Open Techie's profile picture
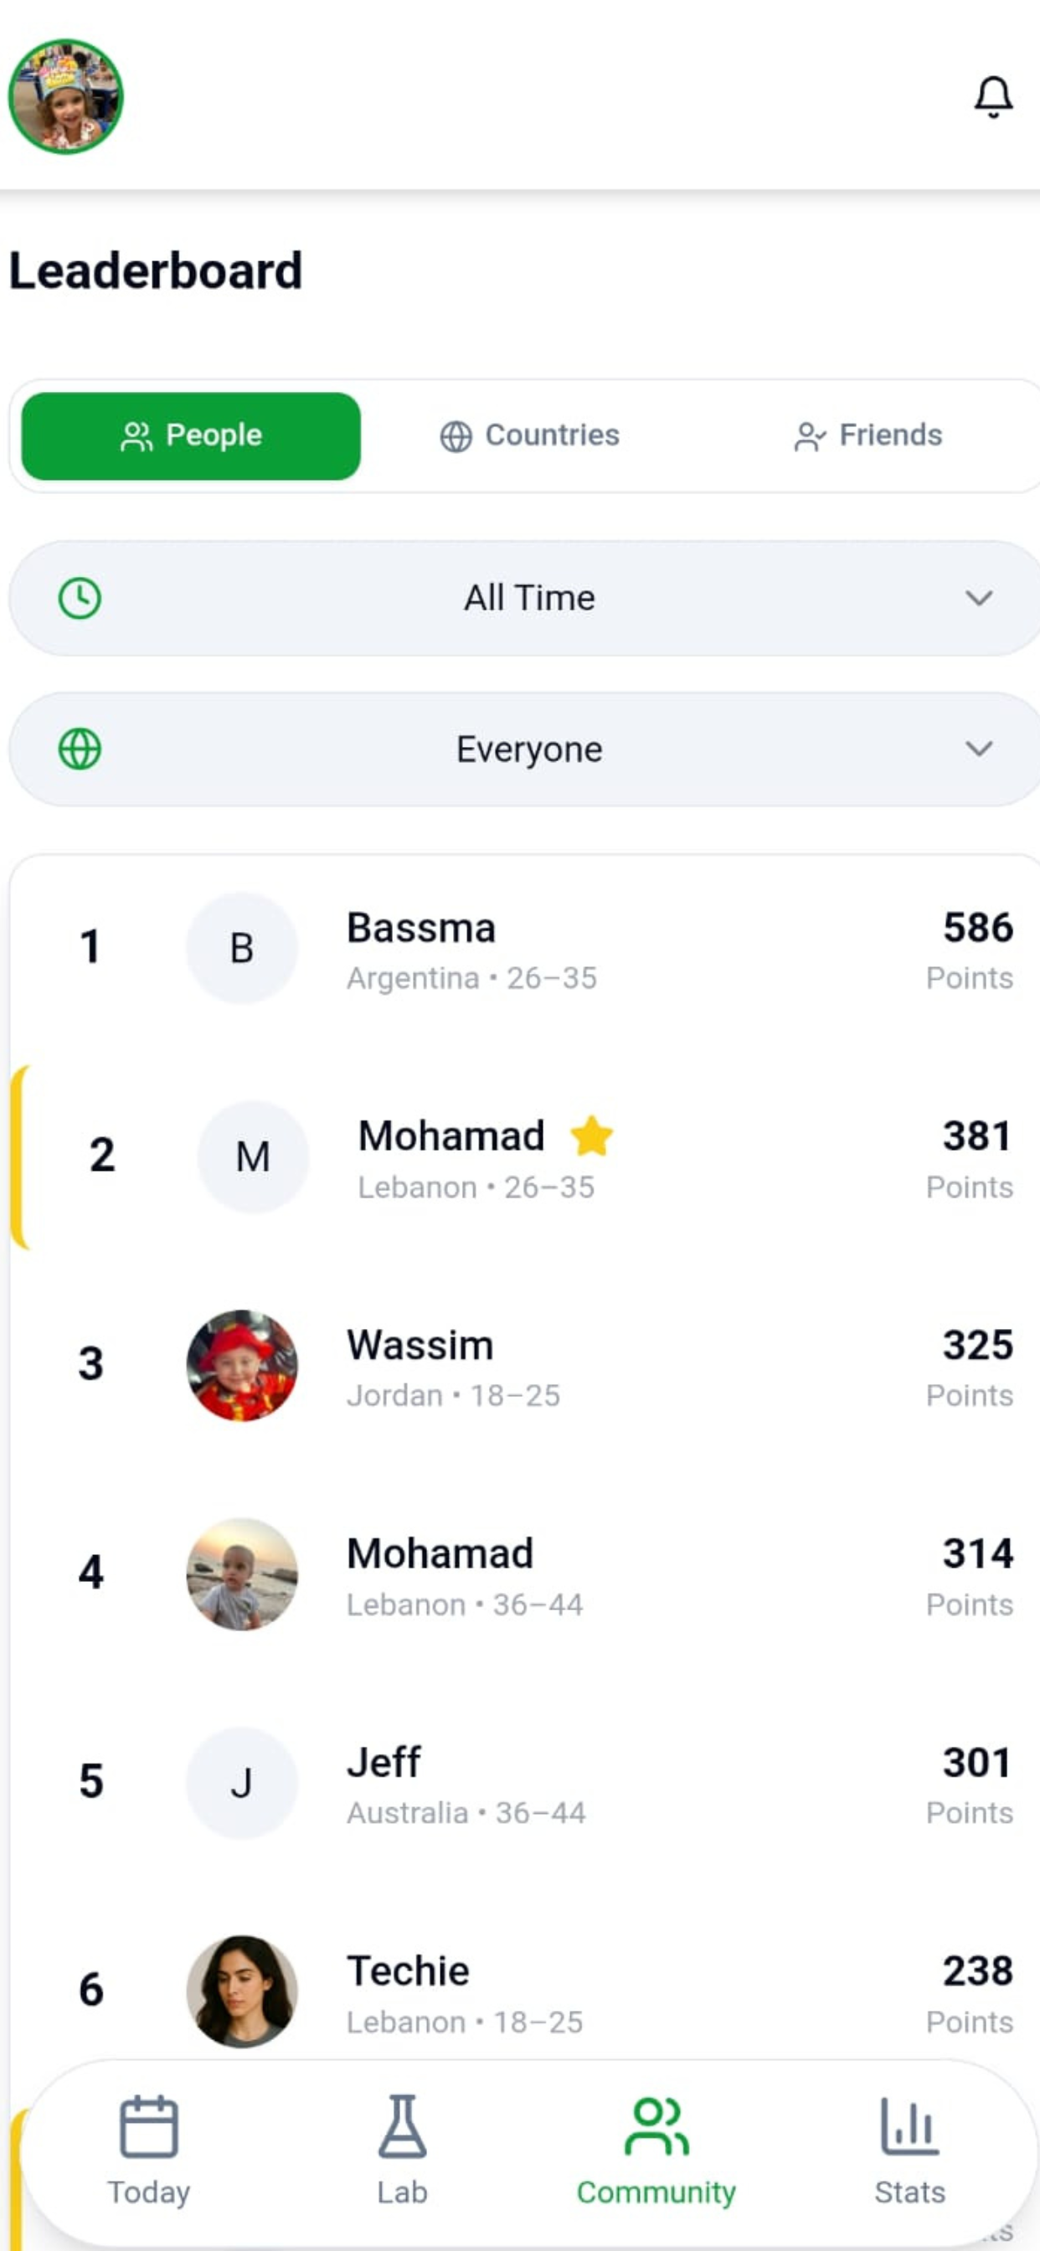The width and height of the screenshot is (1040, 2251). tap(242, 1991)
